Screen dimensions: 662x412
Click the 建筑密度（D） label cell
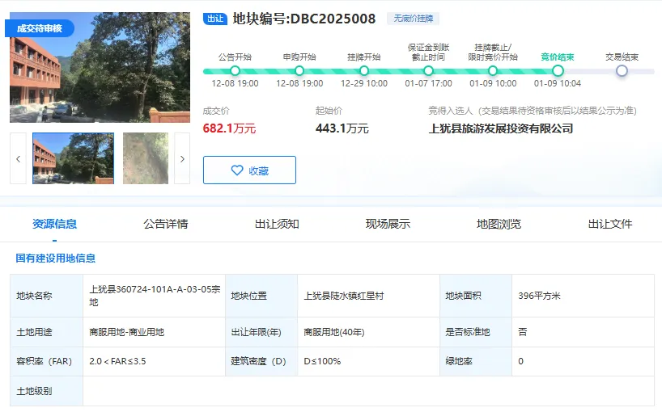(261, 361)
